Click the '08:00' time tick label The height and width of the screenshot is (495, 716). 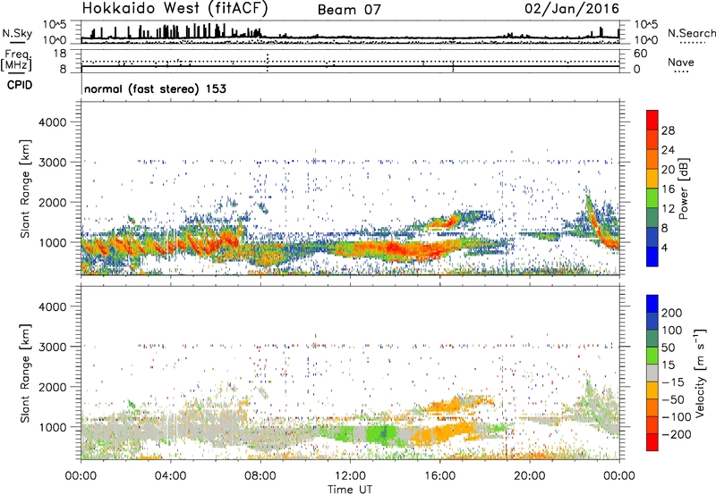pos(260,476)
